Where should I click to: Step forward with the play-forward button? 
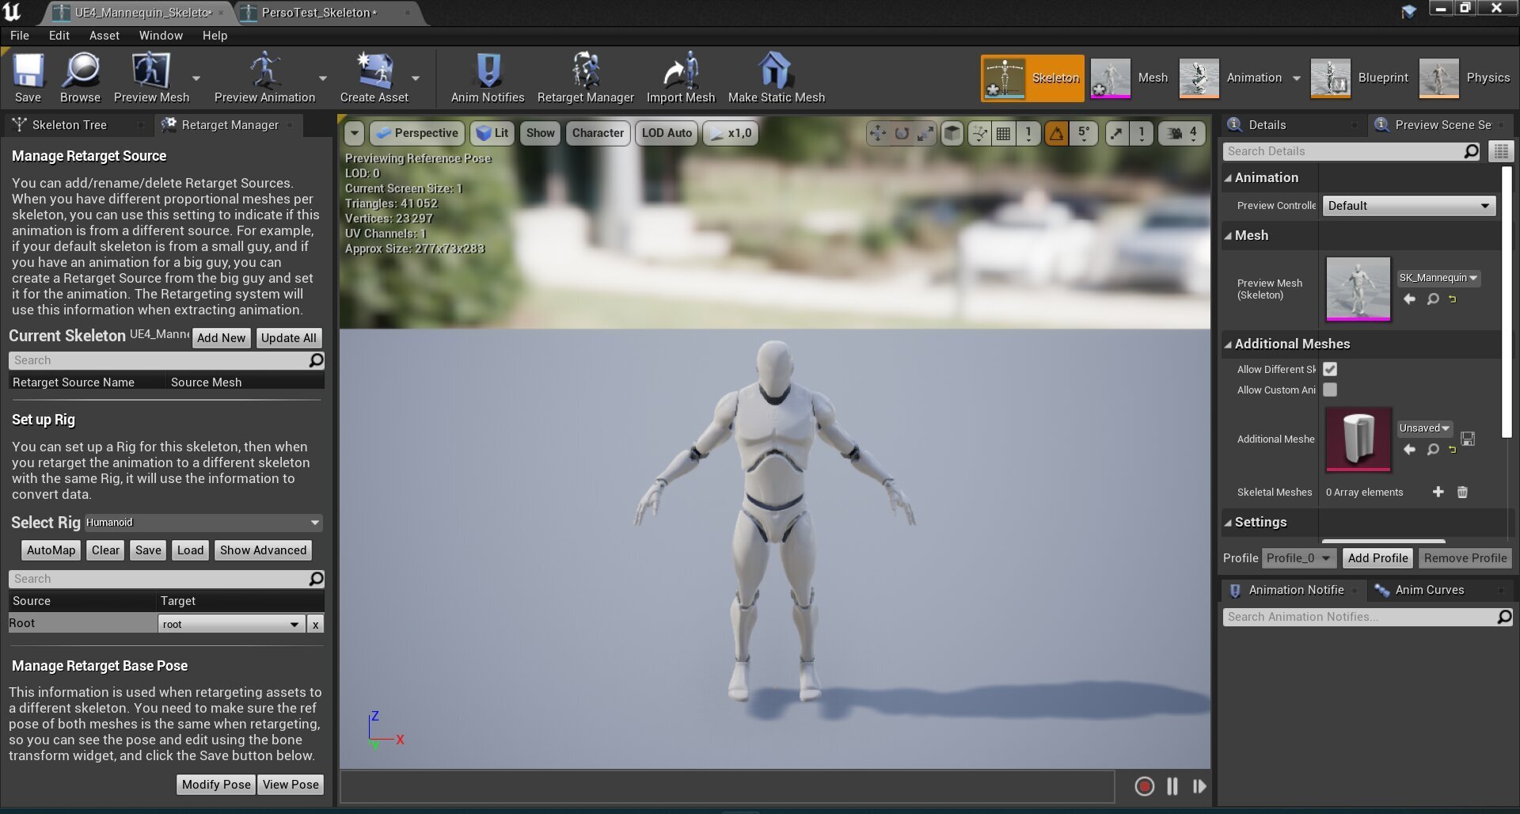[1199, 785]
